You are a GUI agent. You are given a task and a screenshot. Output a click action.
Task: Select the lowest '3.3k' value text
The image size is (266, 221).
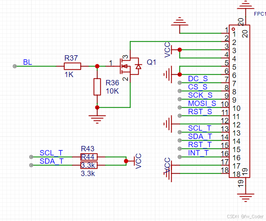pos(88,174)
